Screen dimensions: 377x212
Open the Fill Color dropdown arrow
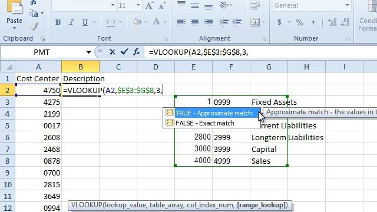145,22
